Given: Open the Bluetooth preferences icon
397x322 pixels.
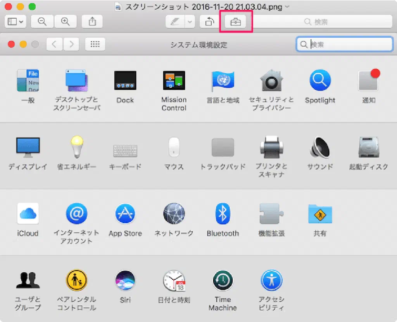Looking at the screenshot, I should tap(223, 213).
